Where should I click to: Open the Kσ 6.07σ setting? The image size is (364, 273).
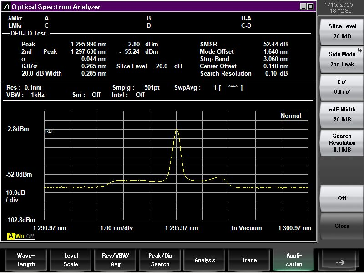click(342, 87)
